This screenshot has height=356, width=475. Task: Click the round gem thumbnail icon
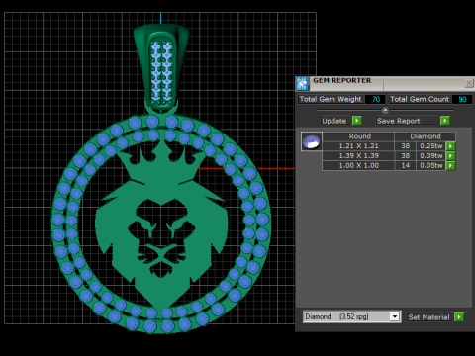click(312, 141)
